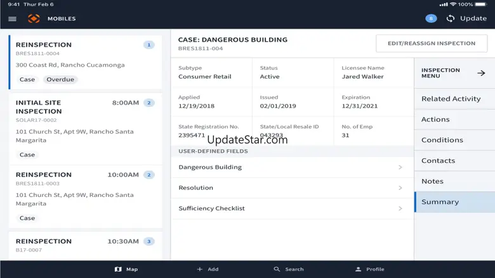
Task: Select Reinspection card B17-0007
Action: [x=85, y=246]
